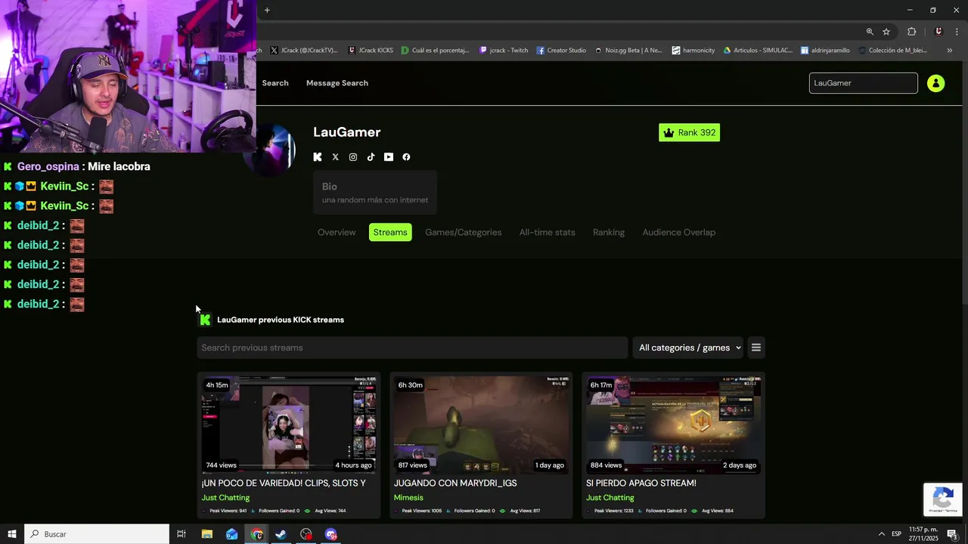Click the taskbar clock showing 11:57 p. m.
Viewport: 968px width, 544px height.
[x=925, y=533]
